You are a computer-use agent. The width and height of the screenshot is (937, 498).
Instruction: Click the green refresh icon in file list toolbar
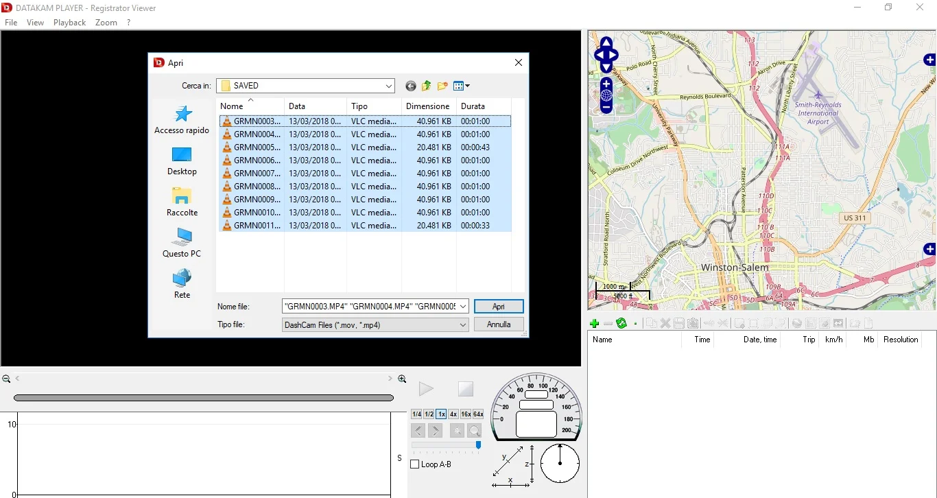[x=621, y=323]
